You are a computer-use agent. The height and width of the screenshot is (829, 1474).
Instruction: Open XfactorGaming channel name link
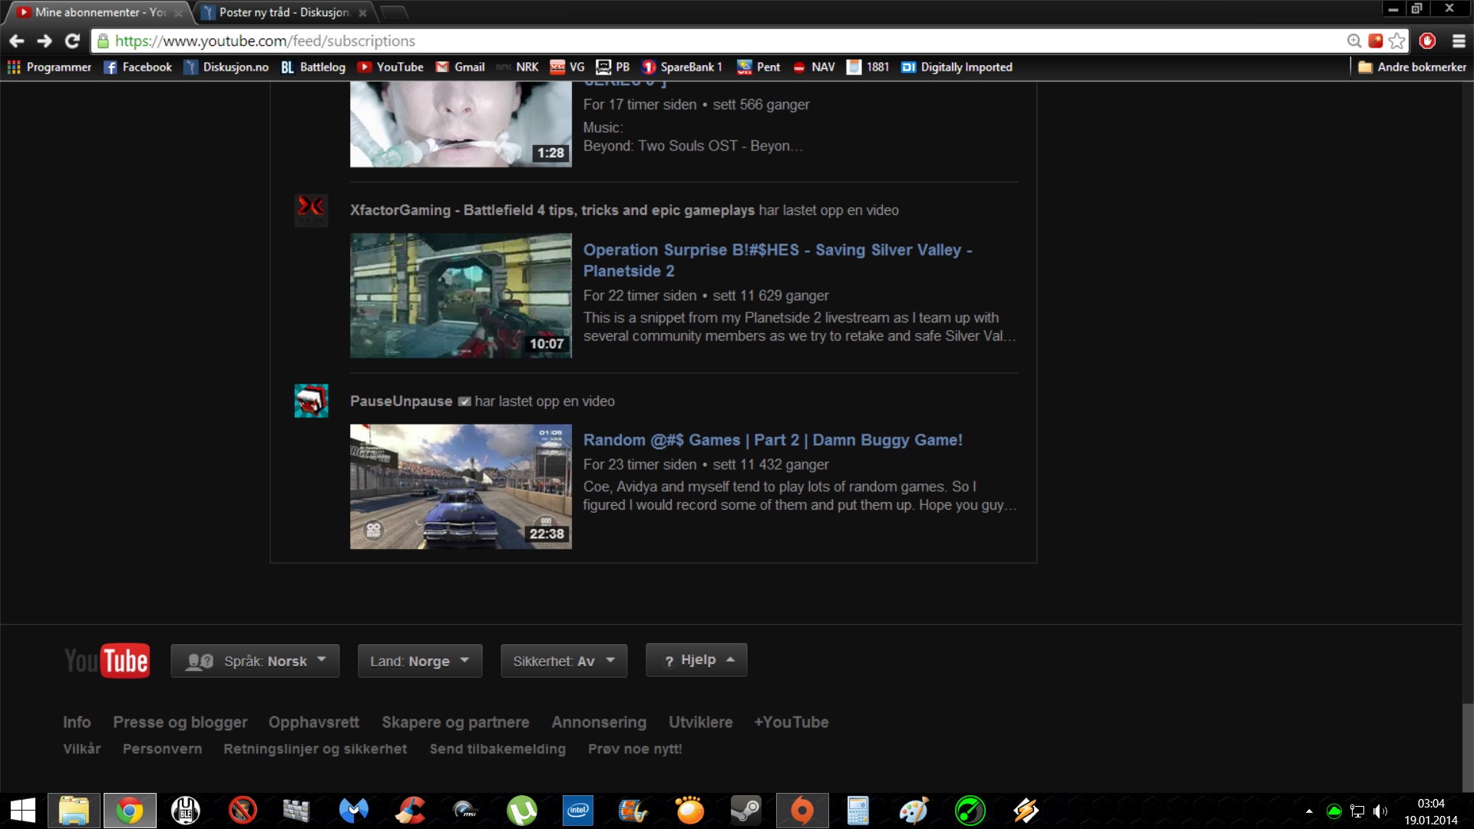click(x=552, y=210)
